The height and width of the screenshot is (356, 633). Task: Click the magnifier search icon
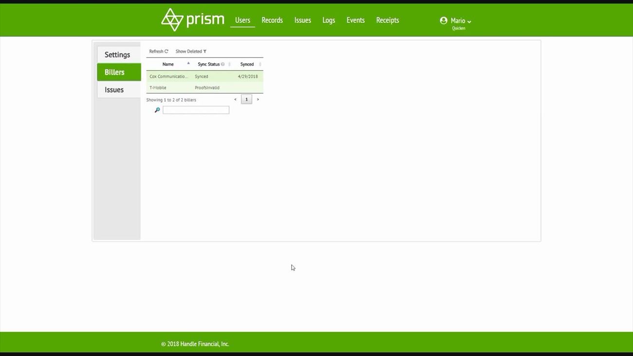(157, 110)
